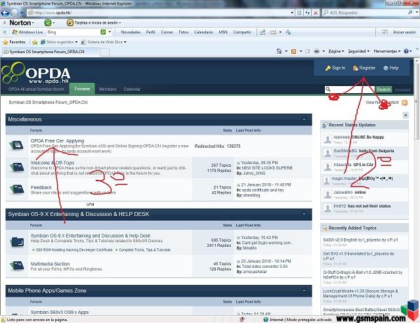Image resolution: width=420 pixels, height=323 pixels.
Task: Click the RSS feeds icon in command bar
Action: coord(293,51)
